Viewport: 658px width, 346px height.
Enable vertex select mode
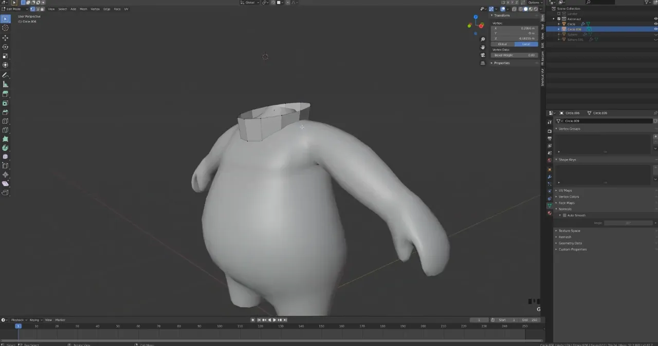[x=32, y=9]
